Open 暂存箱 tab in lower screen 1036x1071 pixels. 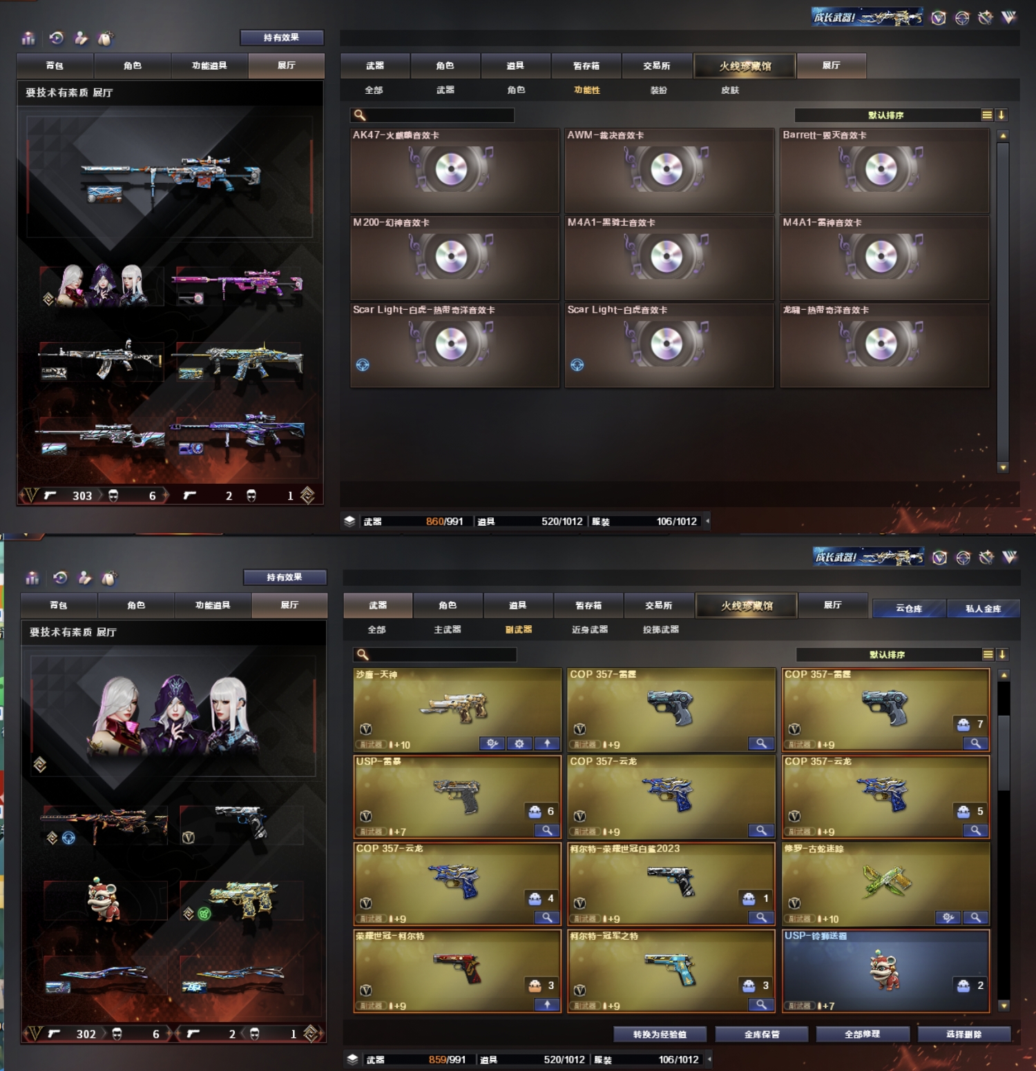coord(588,605)
